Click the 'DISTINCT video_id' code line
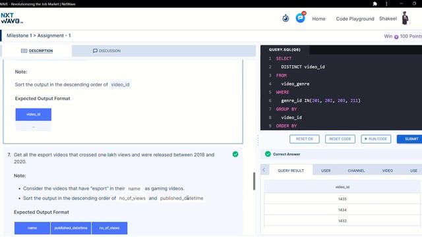 (x=303, y=67)
